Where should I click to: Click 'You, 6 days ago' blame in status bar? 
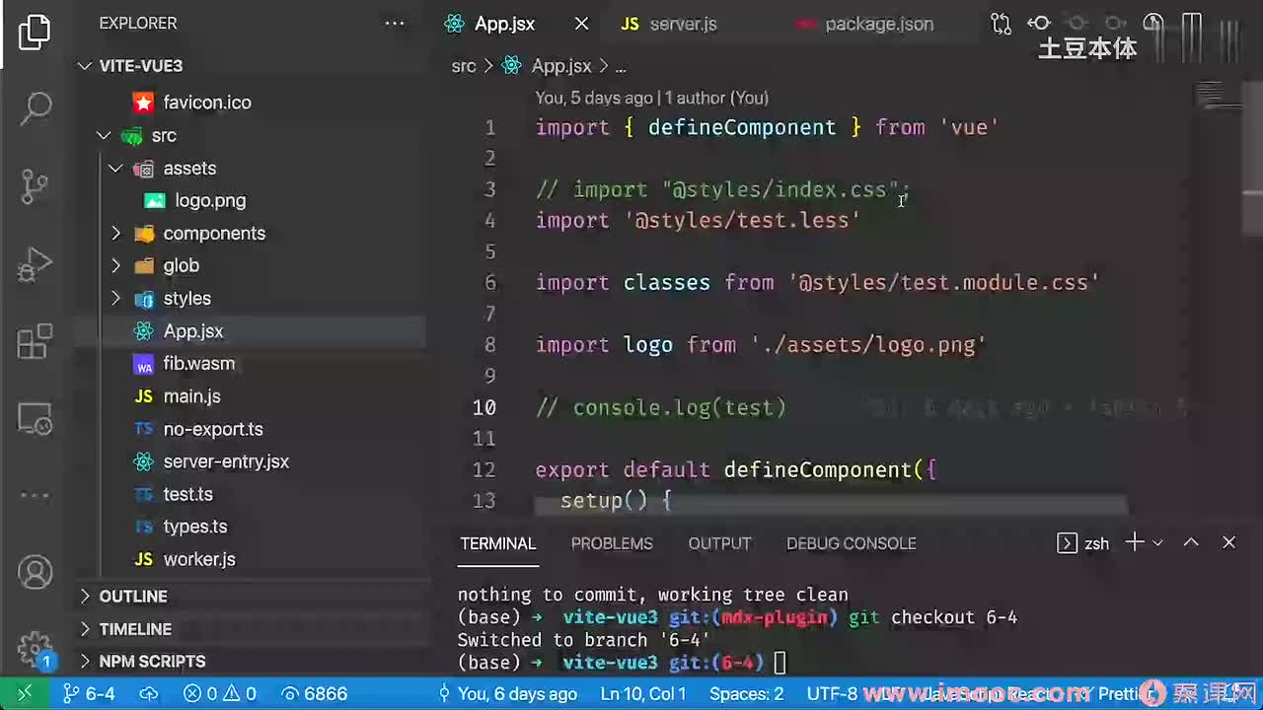[508, 694]
